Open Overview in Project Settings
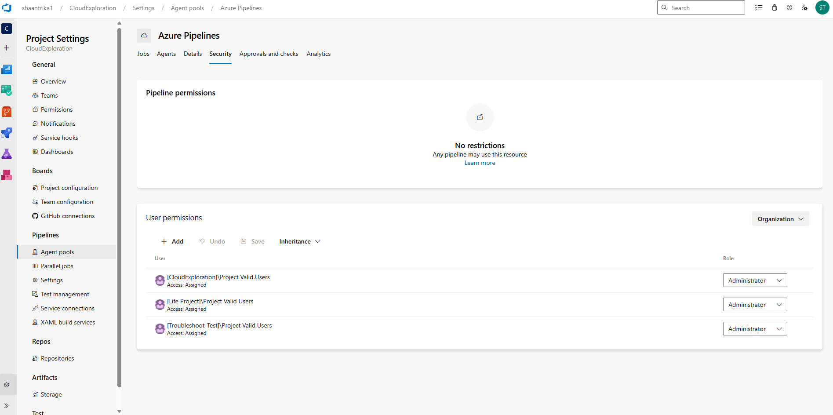 (x=67, y=81)
